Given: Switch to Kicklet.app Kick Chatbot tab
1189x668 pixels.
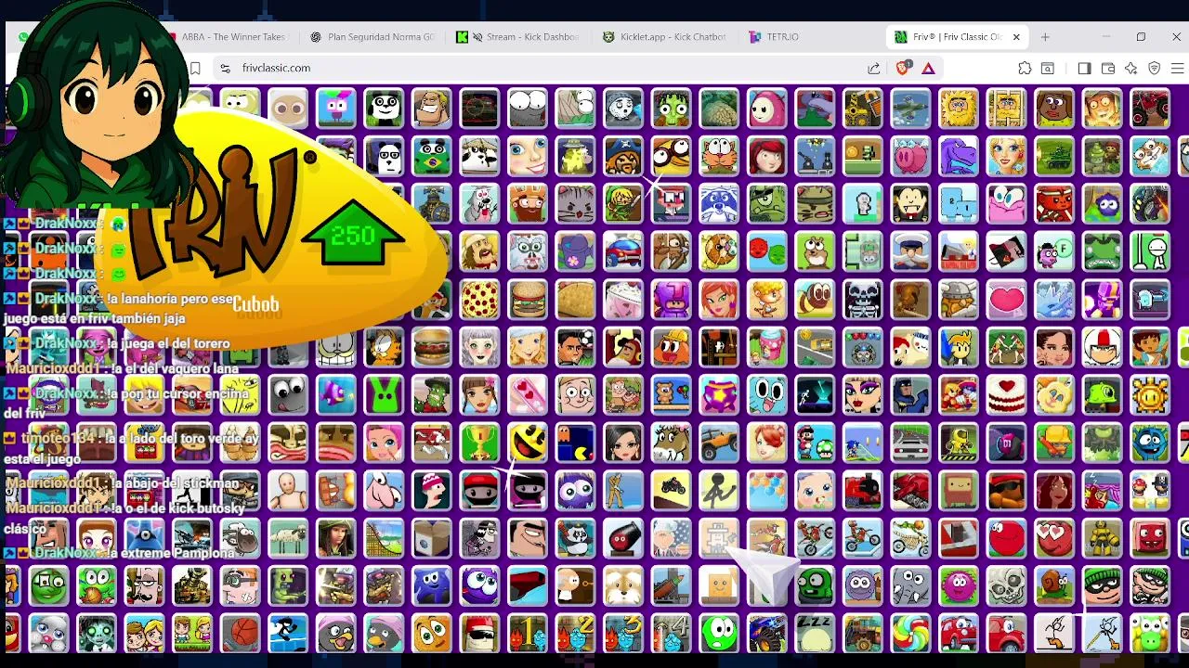Looking at the screenshot, I should (x=664, y=37).
